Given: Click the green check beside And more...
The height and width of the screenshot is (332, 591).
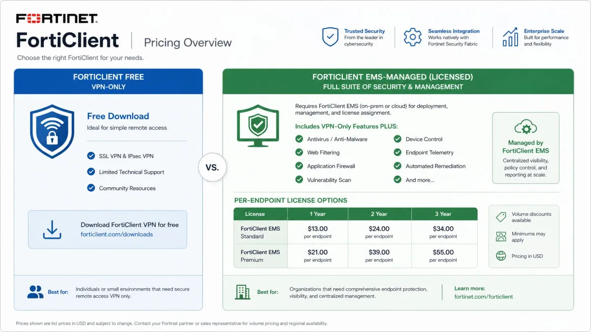Looking at the screenshot, I should point(397,180).
